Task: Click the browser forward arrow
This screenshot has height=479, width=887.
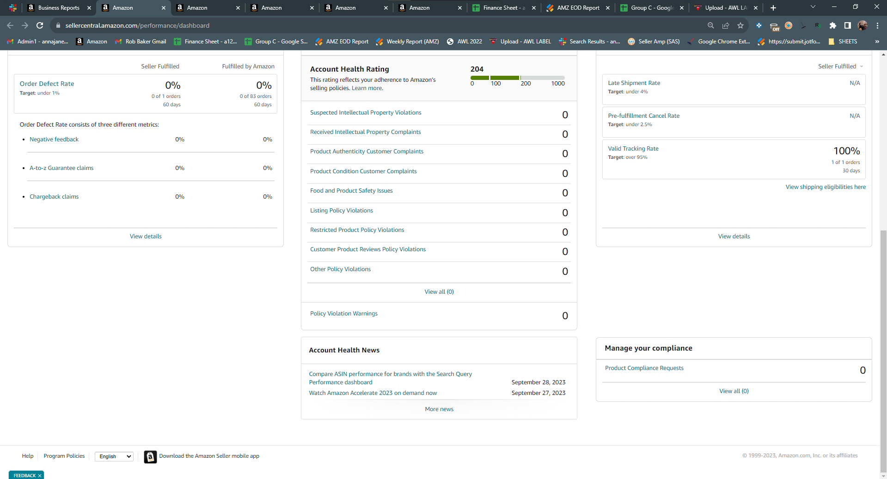Action: point(25,25)
